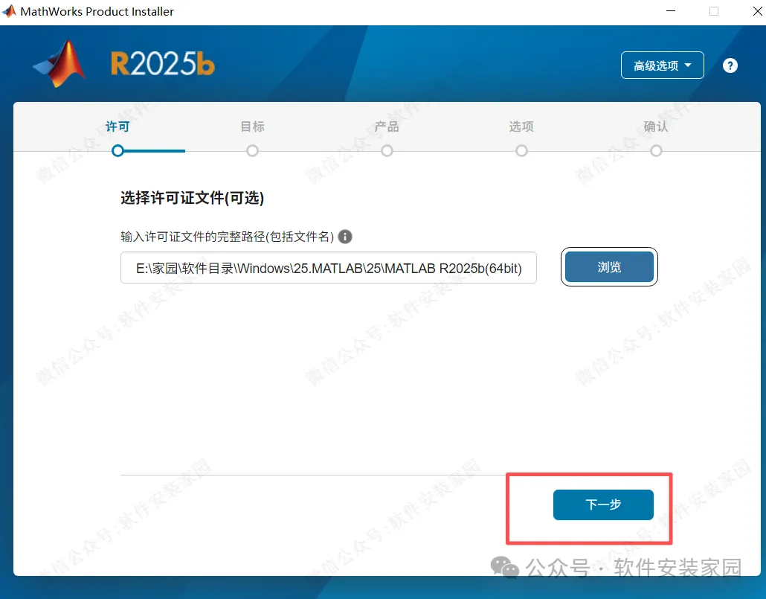Focus the license file path input field

coord(328,267)
